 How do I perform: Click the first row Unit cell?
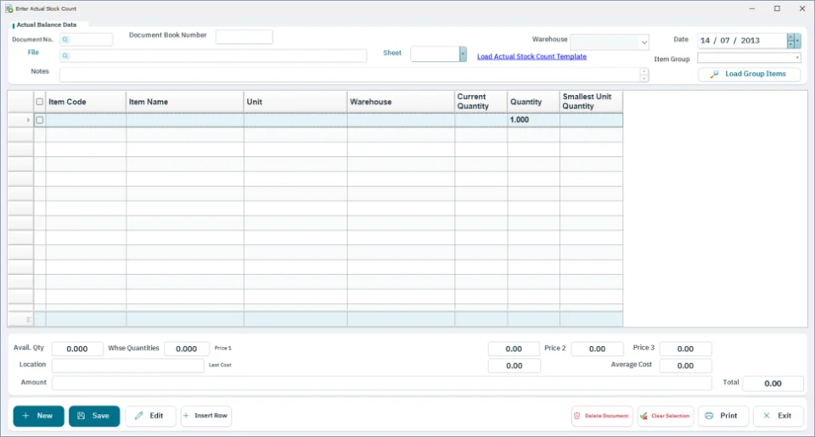[295, 120]
